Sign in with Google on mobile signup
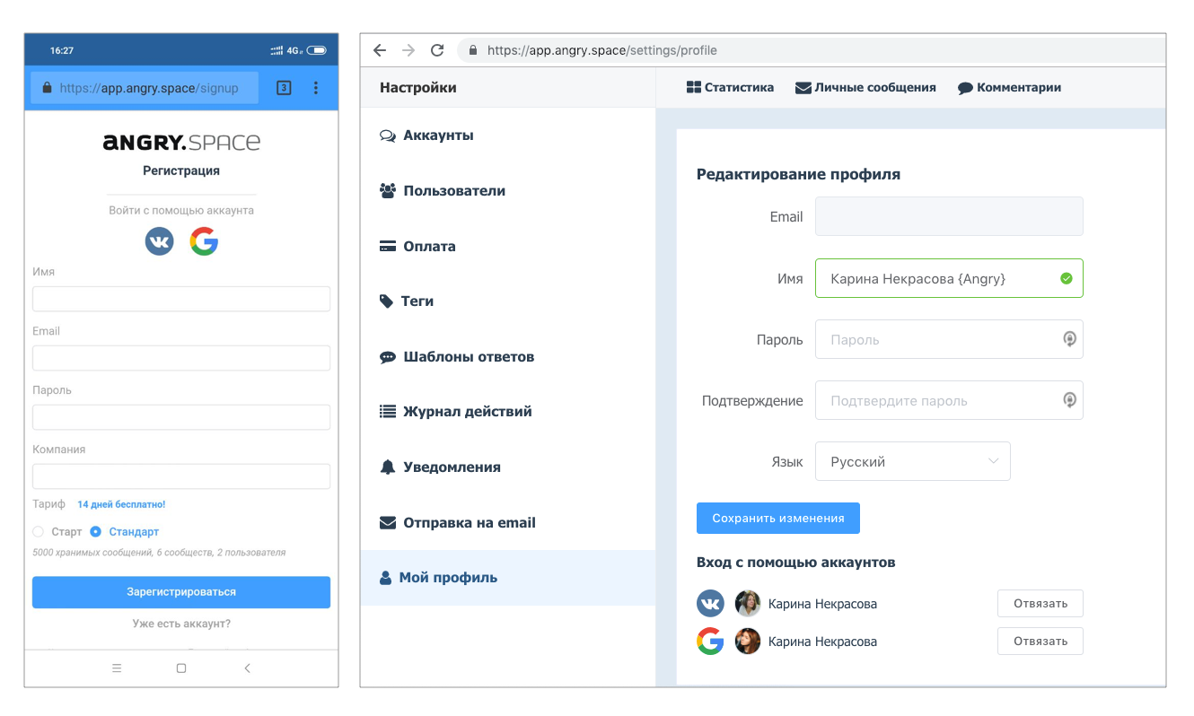The height and width of the screenshot is (716, 1194). pos(204,241)
